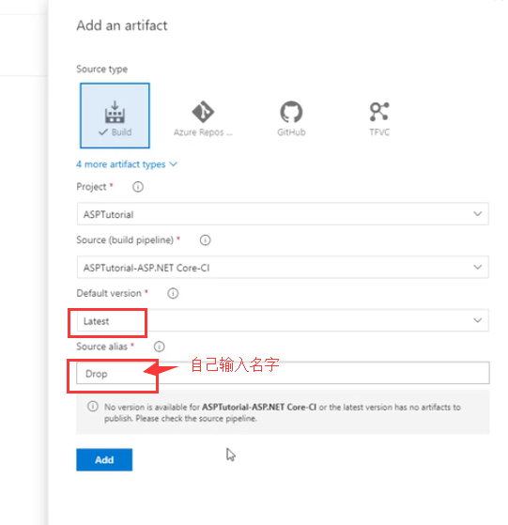Viewport: 508px width, 525px height.
Task: Show info for Source (build pipeline)
Action: (x=205, y=240)
